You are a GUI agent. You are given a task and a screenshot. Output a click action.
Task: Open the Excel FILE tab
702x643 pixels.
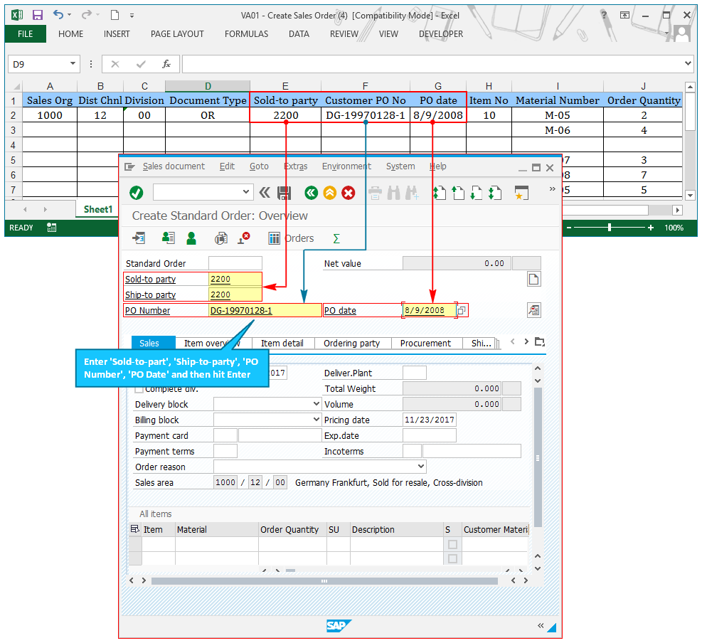click(25, 34)
